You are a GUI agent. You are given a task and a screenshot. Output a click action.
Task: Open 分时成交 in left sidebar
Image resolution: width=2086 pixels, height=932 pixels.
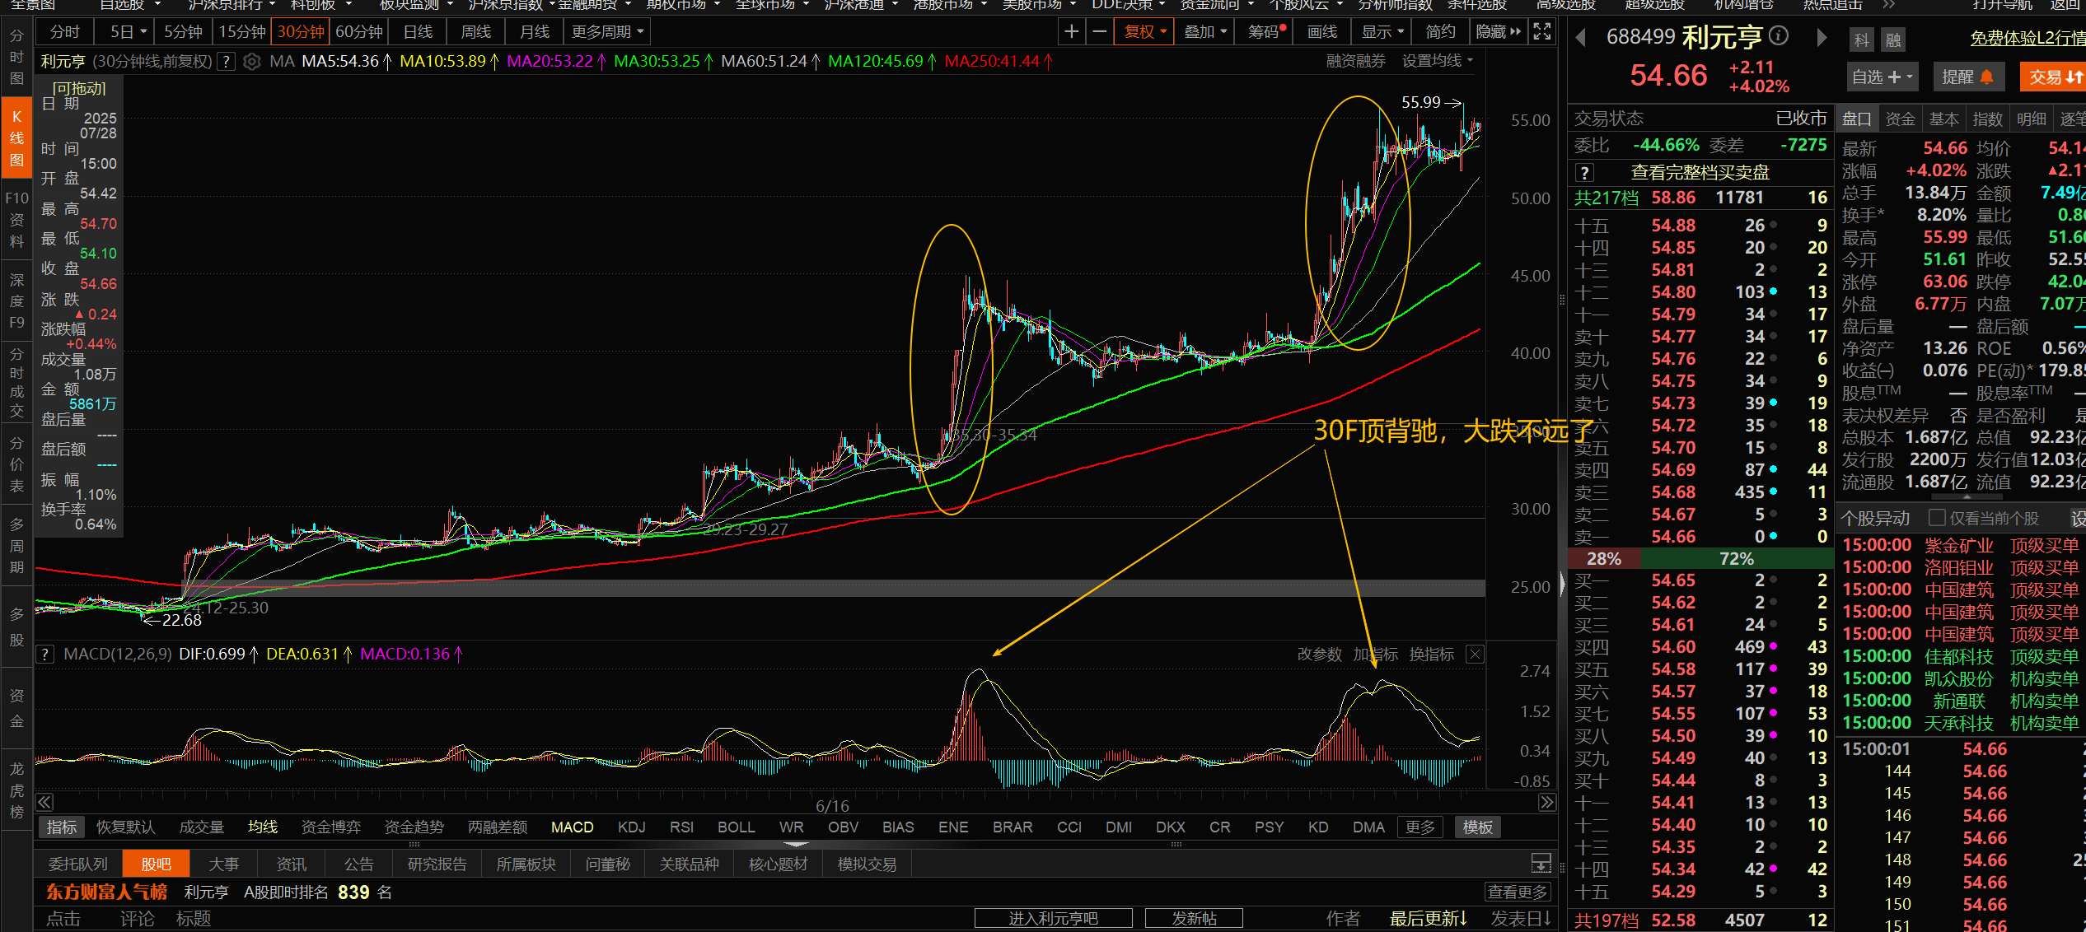16,383
